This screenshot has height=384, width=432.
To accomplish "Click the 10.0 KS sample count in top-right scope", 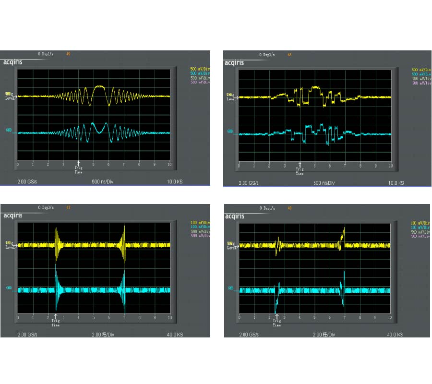I will point(397,183).
